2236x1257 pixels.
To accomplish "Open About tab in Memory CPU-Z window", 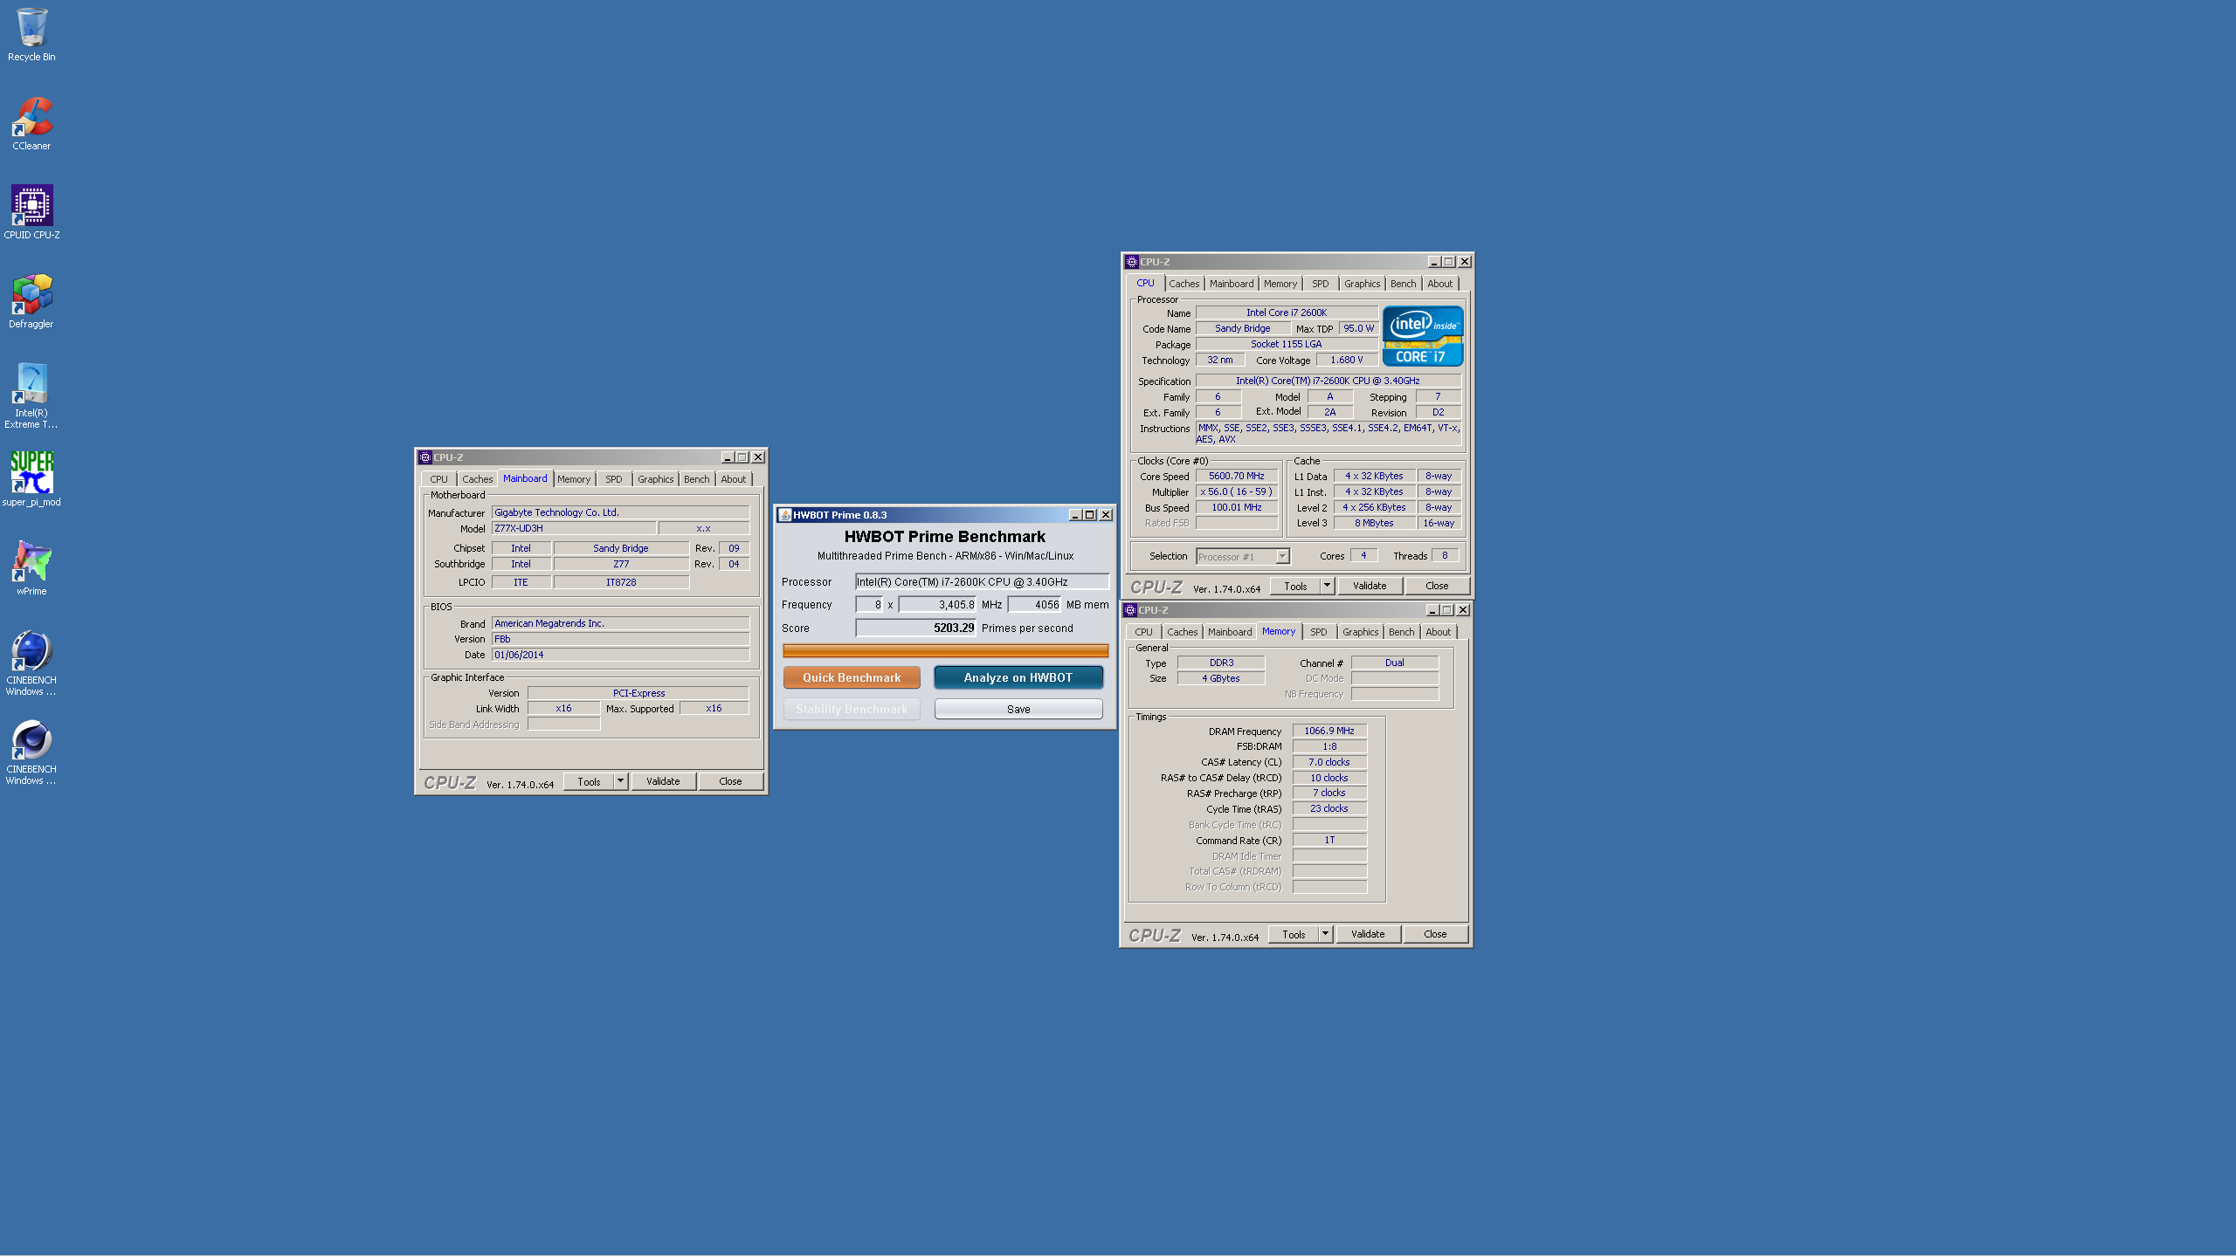I will (x=1438, y=632).
